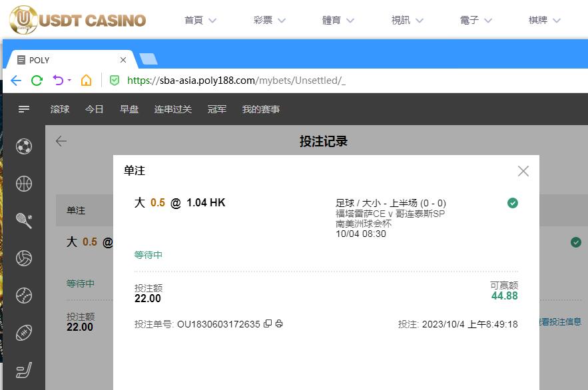Click the 可赢额 44.88 amount
Viewport: 588px width, 390px height.
504,295
